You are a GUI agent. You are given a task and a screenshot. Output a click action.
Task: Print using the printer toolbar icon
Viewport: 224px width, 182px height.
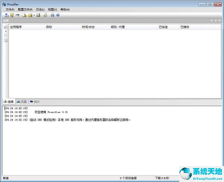point(53,15)
